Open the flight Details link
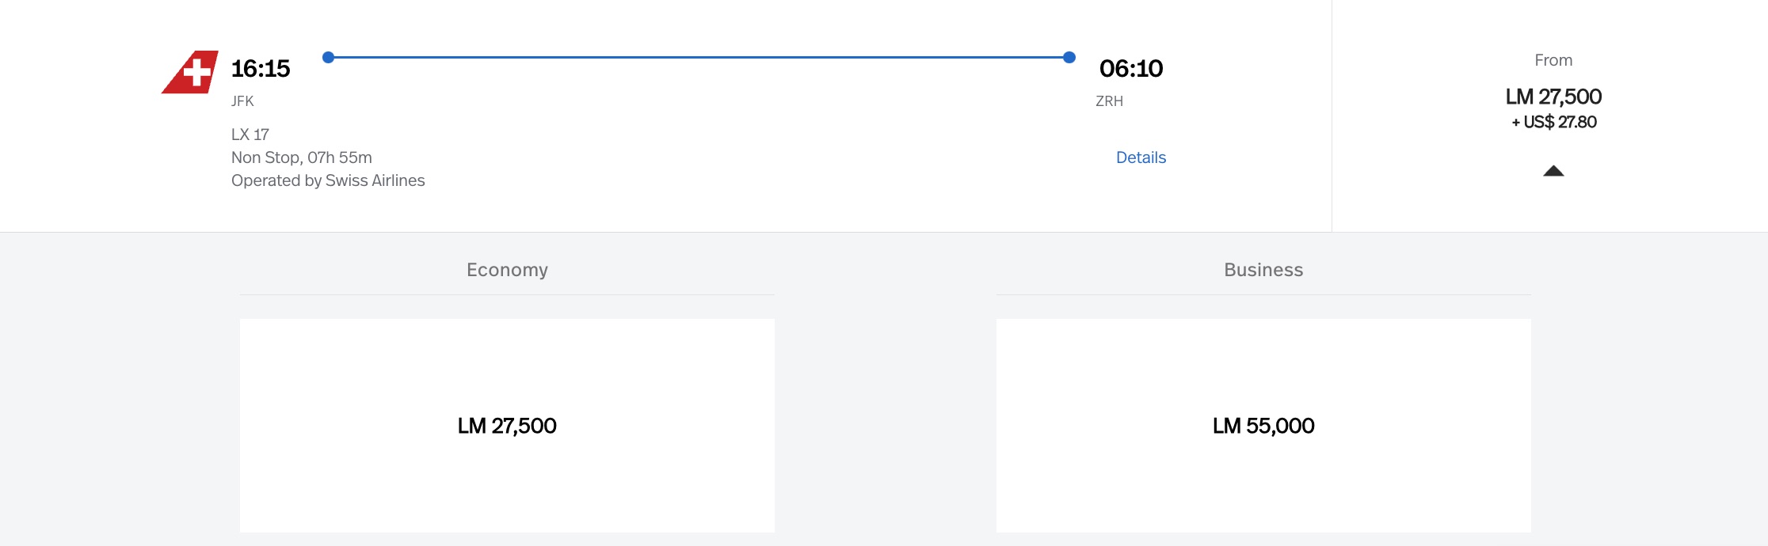Viewport: 1768px width, 546px height. [1141, 157]
